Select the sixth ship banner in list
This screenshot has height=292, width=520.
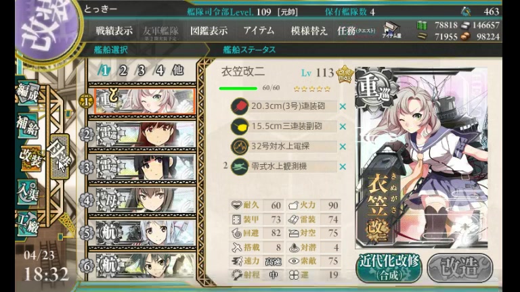point(145,265)
